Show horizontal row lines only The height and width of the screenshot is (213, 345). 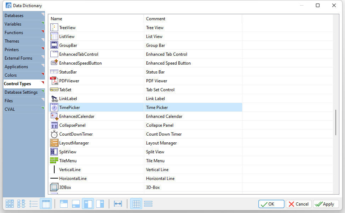click(148, 204)
